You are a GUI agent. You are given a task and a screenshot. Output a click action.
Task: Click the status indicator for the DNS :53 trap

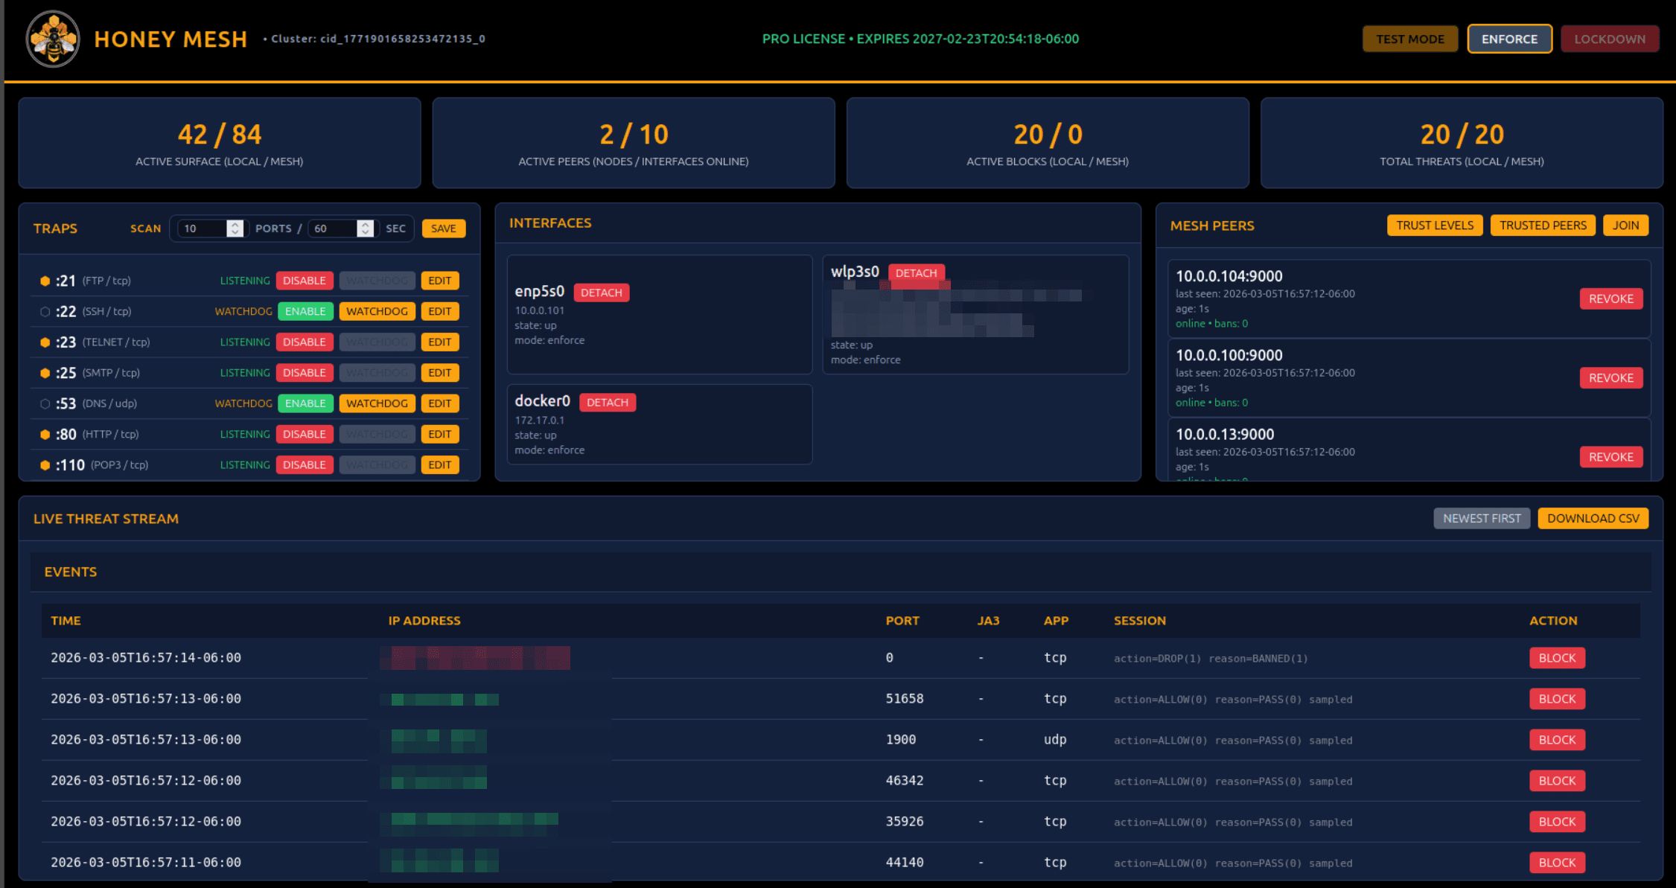point(45,403)
